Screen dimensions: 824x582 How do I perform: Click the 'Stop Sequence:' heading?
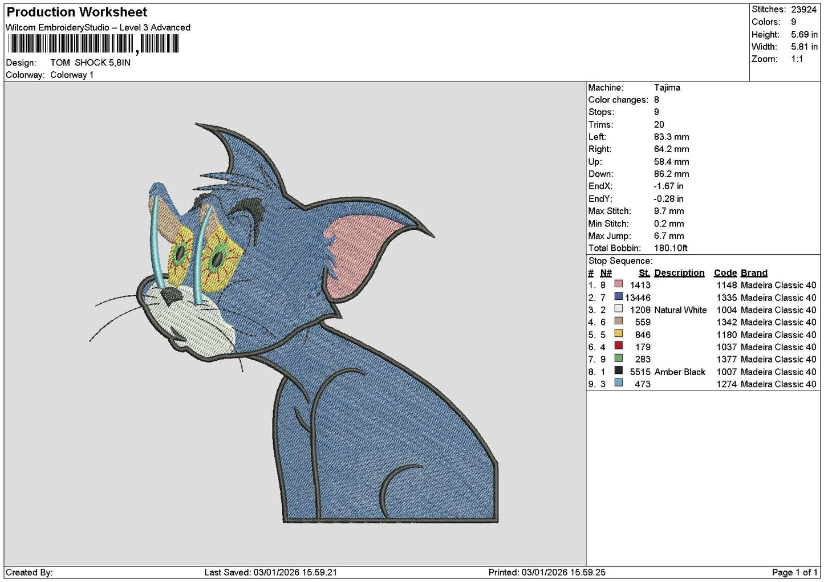click(x=620, y=261)
